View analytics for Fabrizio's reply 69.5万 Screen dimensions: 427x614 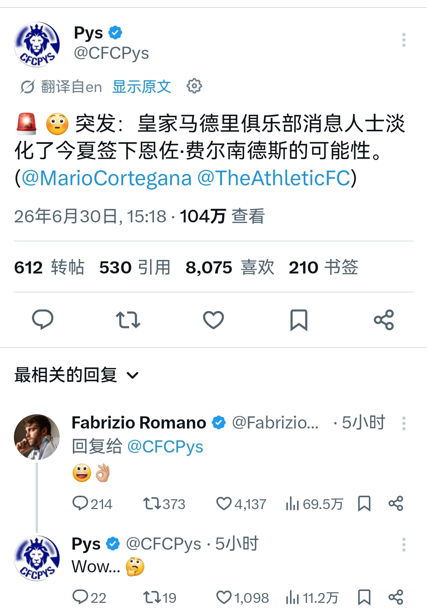tap(314, 504)
